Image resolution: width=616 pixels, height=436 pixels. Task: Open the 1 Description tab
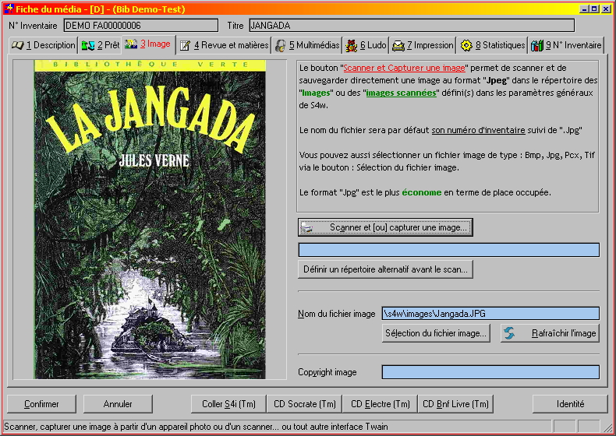coord(43,45)
